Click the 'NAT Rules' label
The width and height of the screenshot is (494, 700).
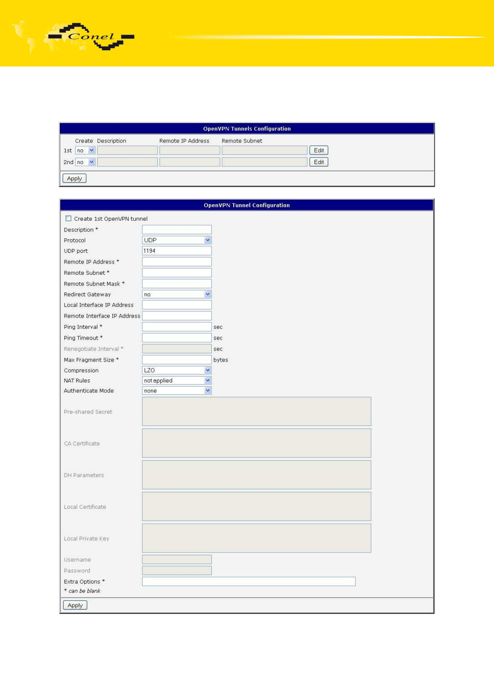77,380
